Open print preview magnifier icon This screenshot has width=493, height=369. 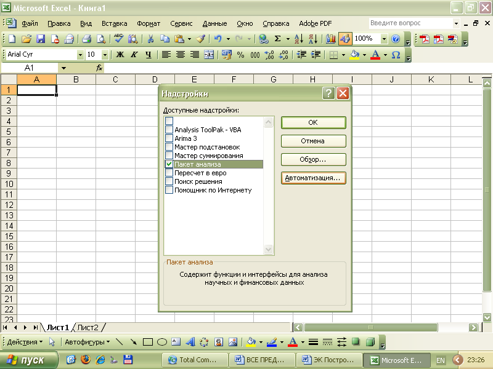click(x=101, y=39)
